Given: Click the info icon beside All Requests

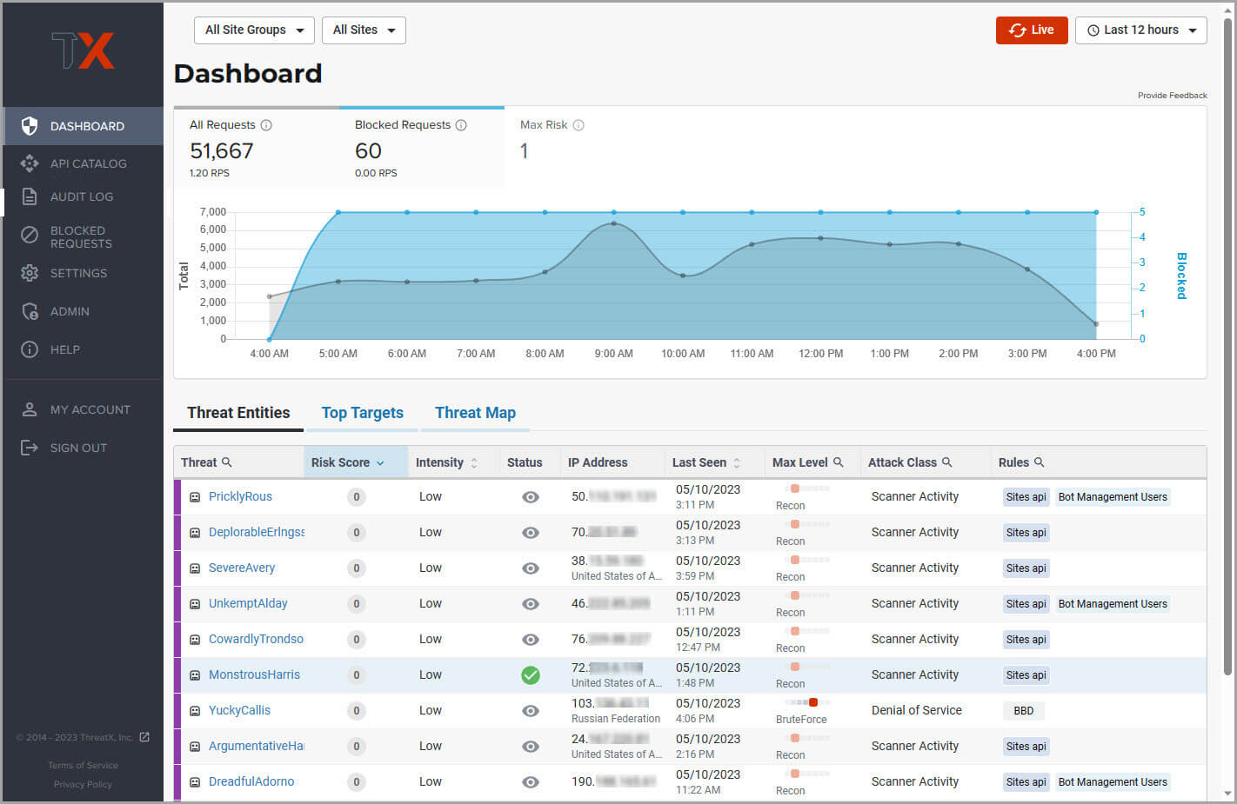Looking at the screenshot, I should [x=266, y=125].
